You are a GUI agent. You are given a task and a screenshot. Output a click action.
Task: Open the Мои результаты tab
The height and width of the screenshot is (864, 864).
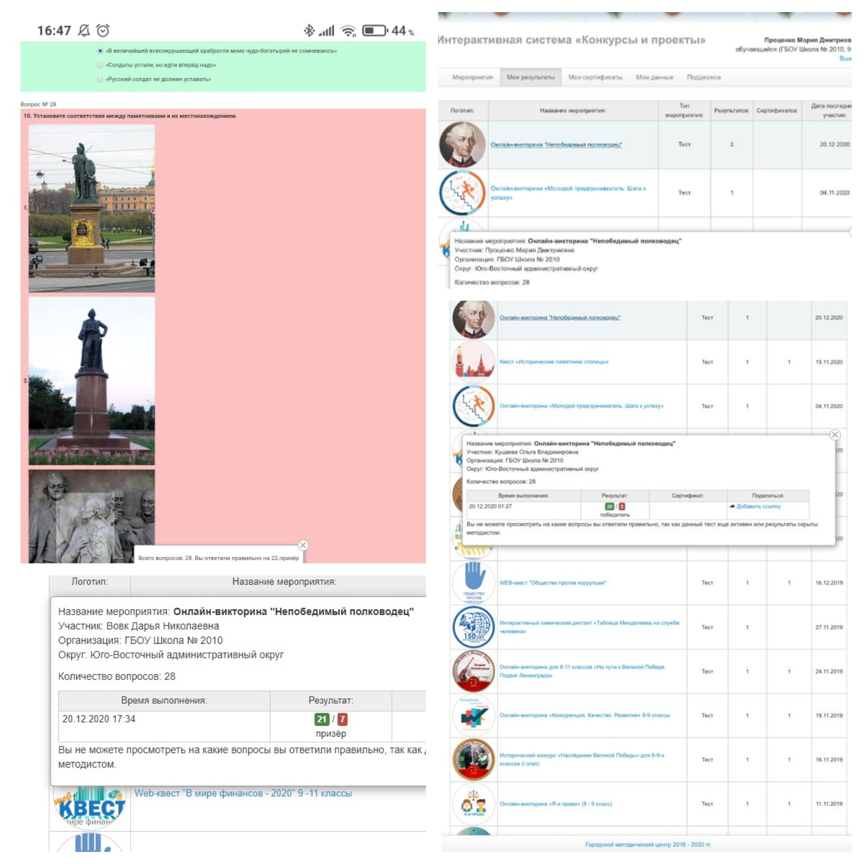pos(530,77)
